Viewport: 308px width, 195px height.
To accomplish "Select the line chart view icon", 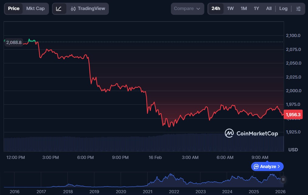I will click(x=59, y=9).
